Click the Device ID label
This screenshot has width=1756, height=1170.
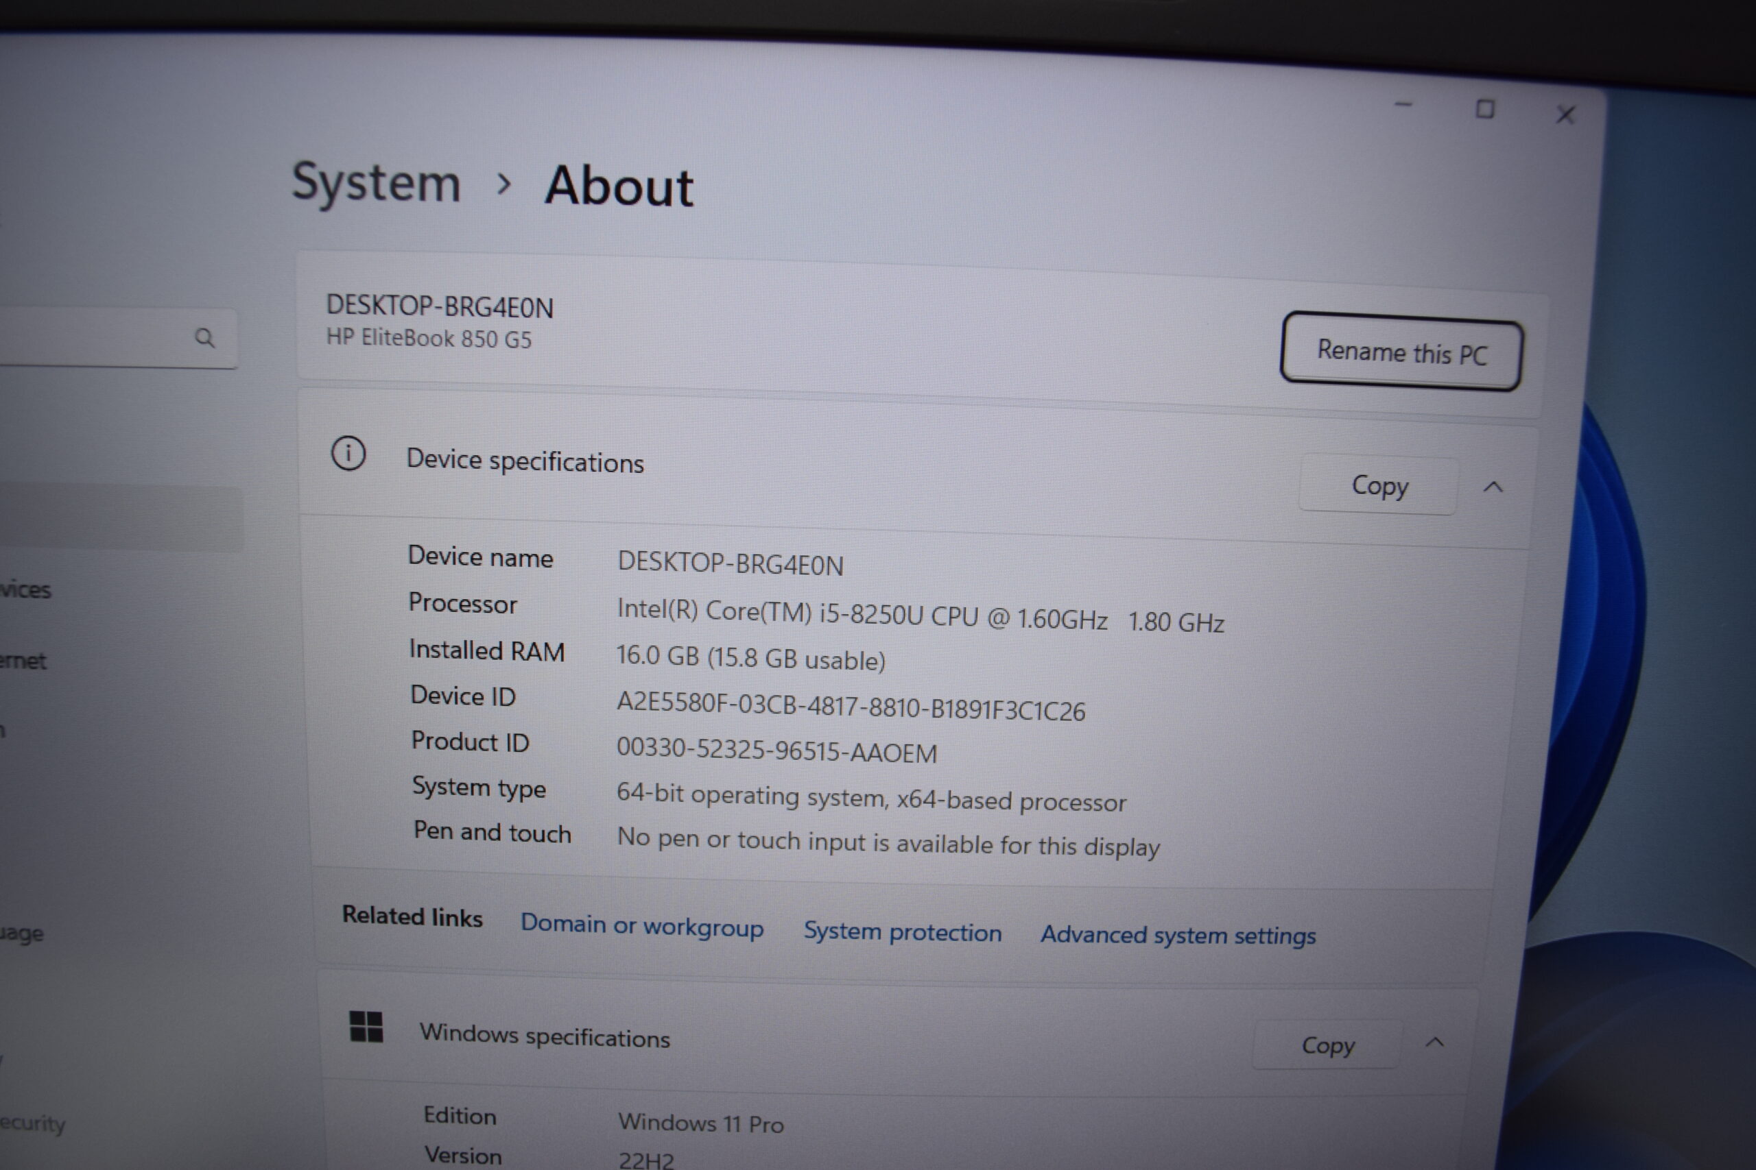[x=463, y=696]
